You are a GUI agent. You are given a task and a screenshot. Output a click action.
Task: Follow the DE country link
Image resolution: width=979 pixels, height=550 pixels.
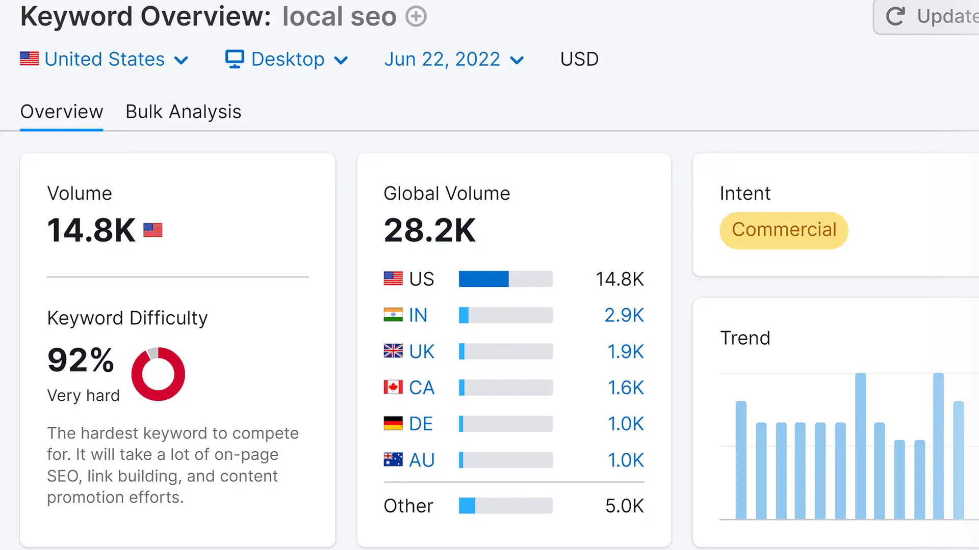(421, 424)
